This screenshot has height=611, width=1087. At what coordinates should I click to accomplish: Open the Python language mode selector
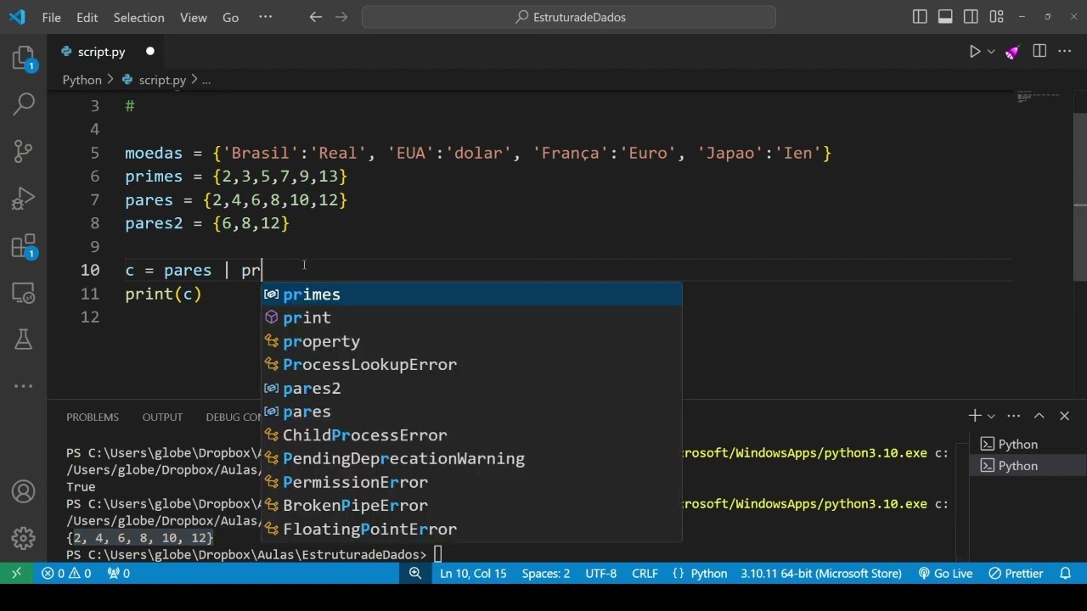(709, 574)
